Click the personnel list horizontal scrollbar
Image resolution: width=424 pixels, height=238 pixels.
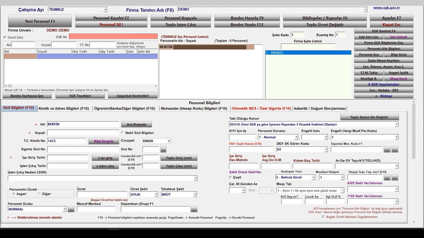pyautogui.click(x=80, y=86)
